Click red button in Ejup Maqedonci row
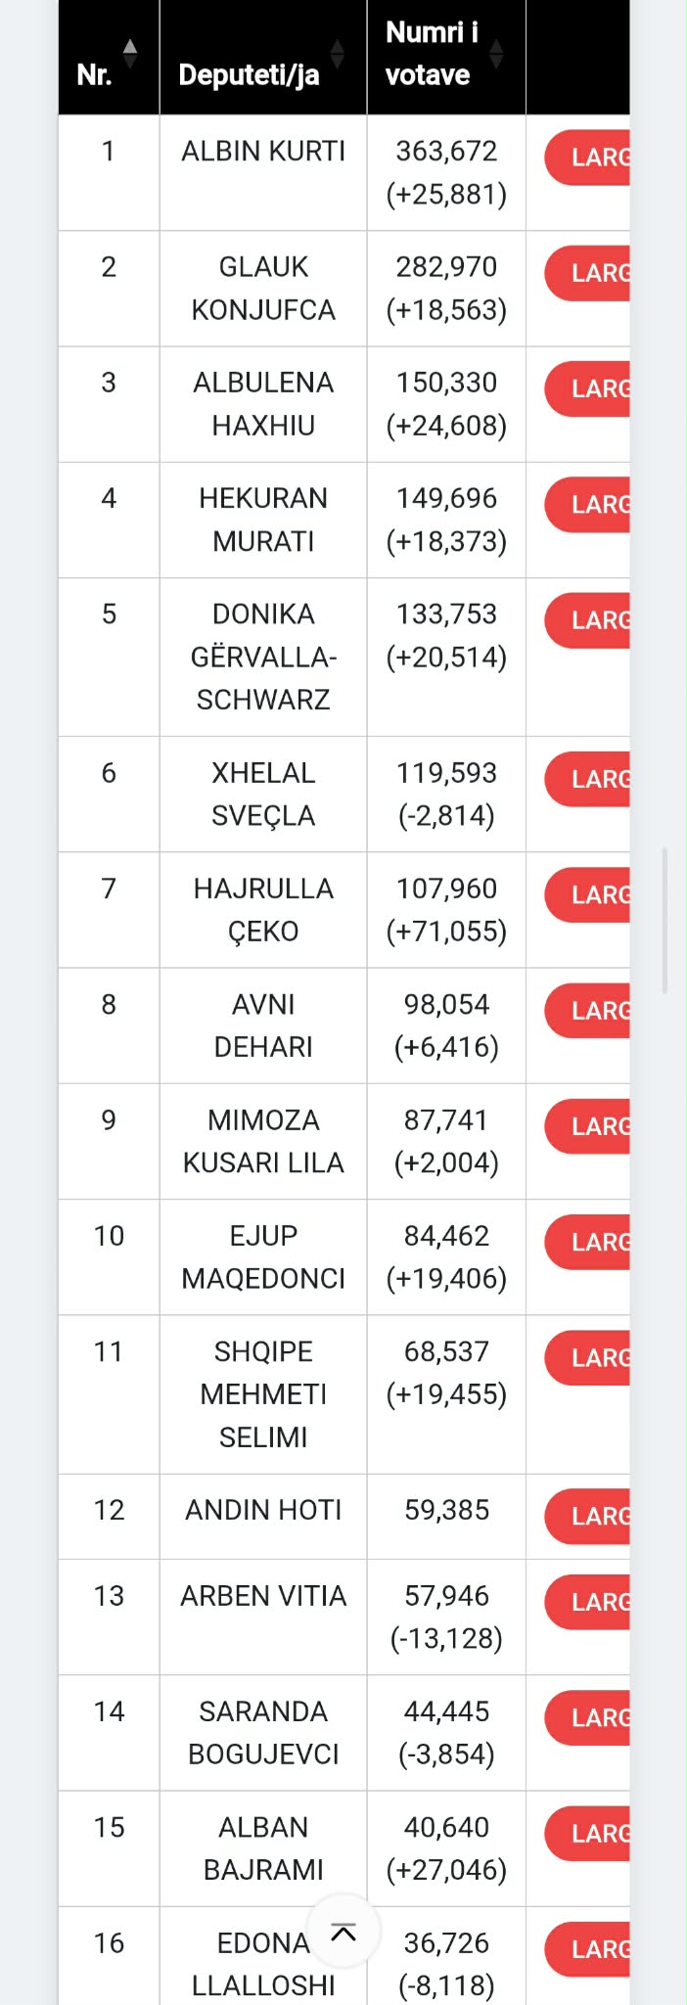 [588, 1242]
